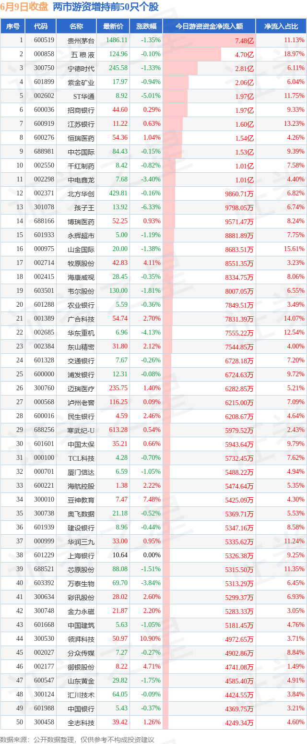Select stock name 韦尔股份
This screenshot has height=744, width=307.
(x=81, y=291)
